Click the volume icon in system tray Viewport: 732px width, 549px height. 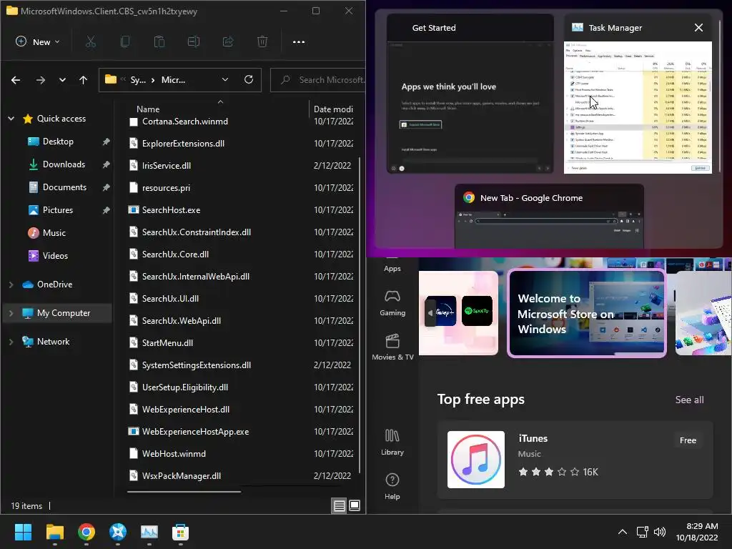(660, 532)
